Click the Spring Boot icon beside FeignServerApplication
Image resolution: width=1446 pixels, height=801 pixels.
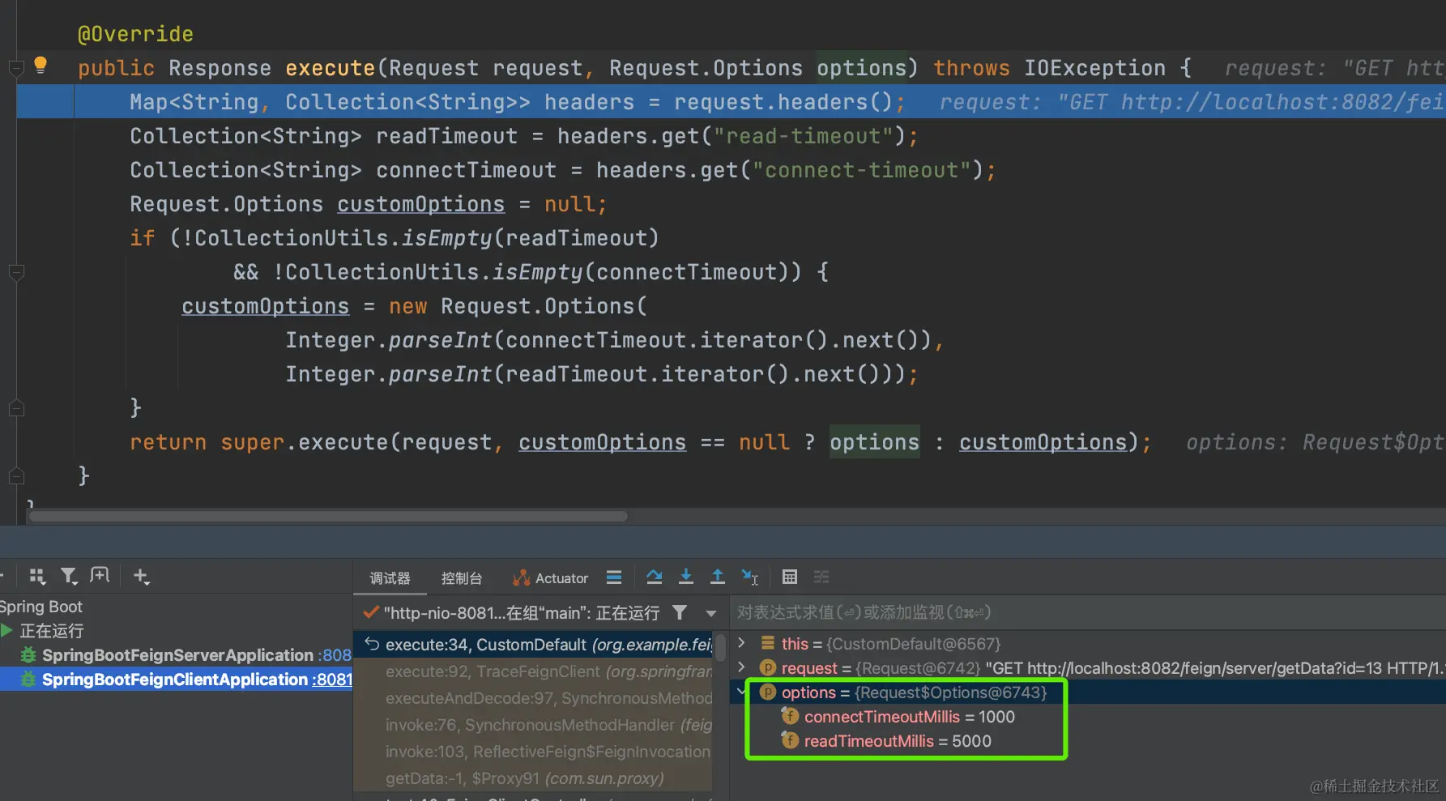(x=28, y=654)
